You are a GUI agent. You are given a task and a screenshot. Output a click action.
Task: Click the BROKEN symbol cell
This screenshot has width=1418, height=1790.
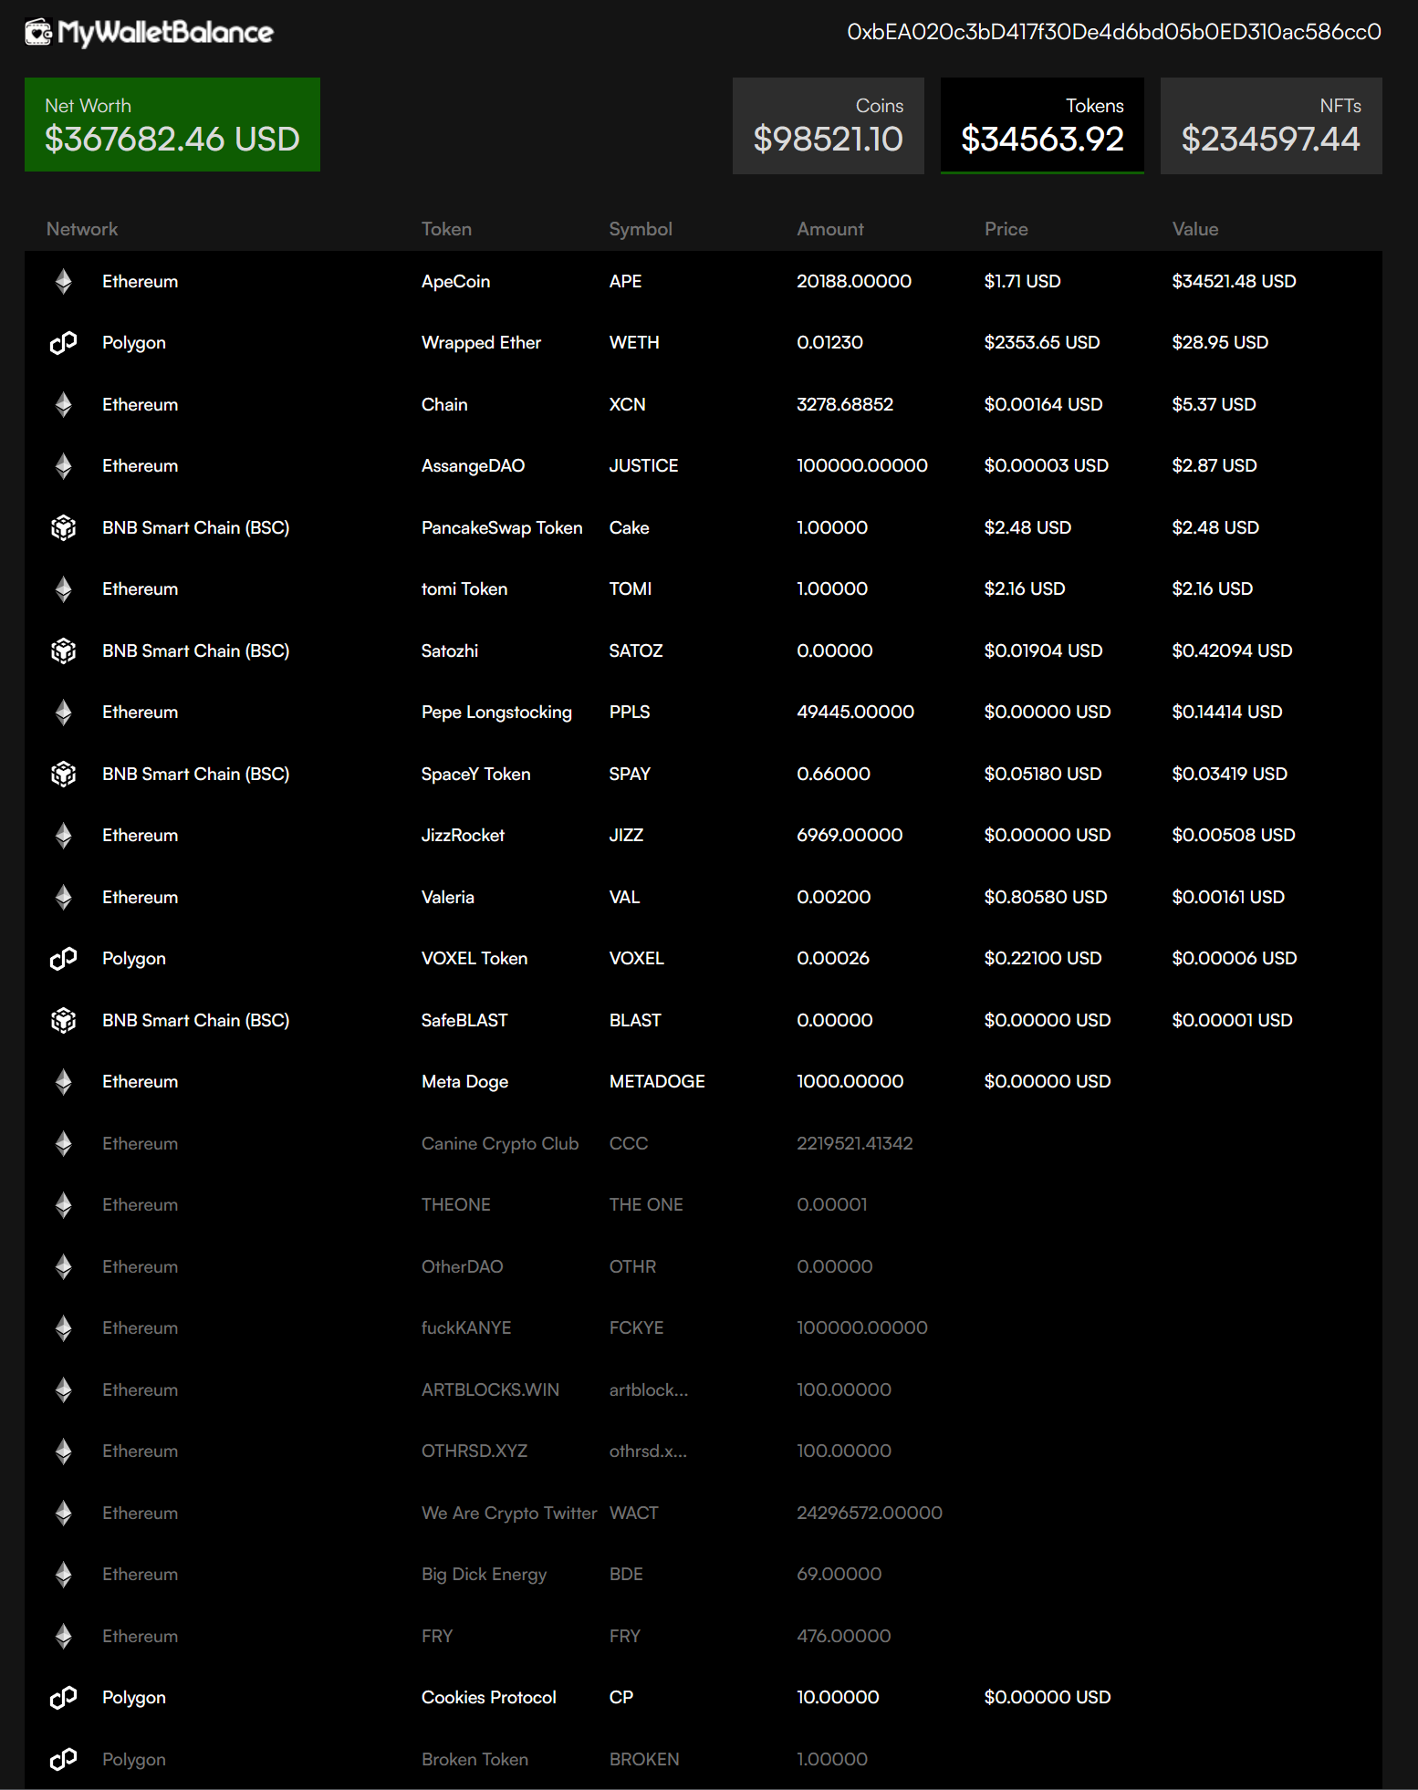coord(644,1760)
